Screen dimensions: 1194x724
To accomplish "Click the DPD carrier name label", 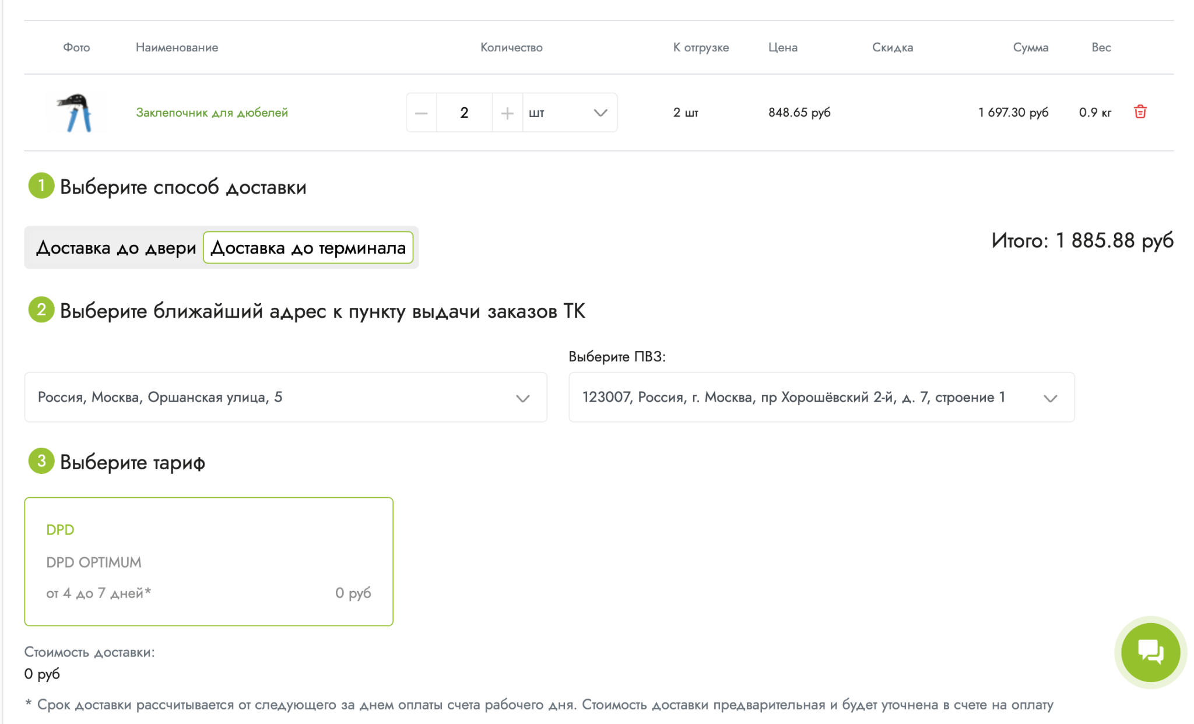I will pos(60,530).
